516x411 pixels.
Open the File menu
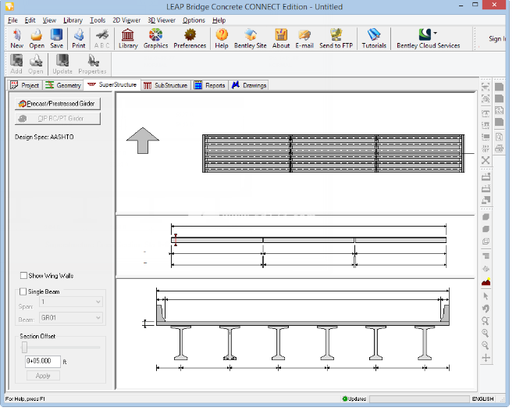pos(12,20)
